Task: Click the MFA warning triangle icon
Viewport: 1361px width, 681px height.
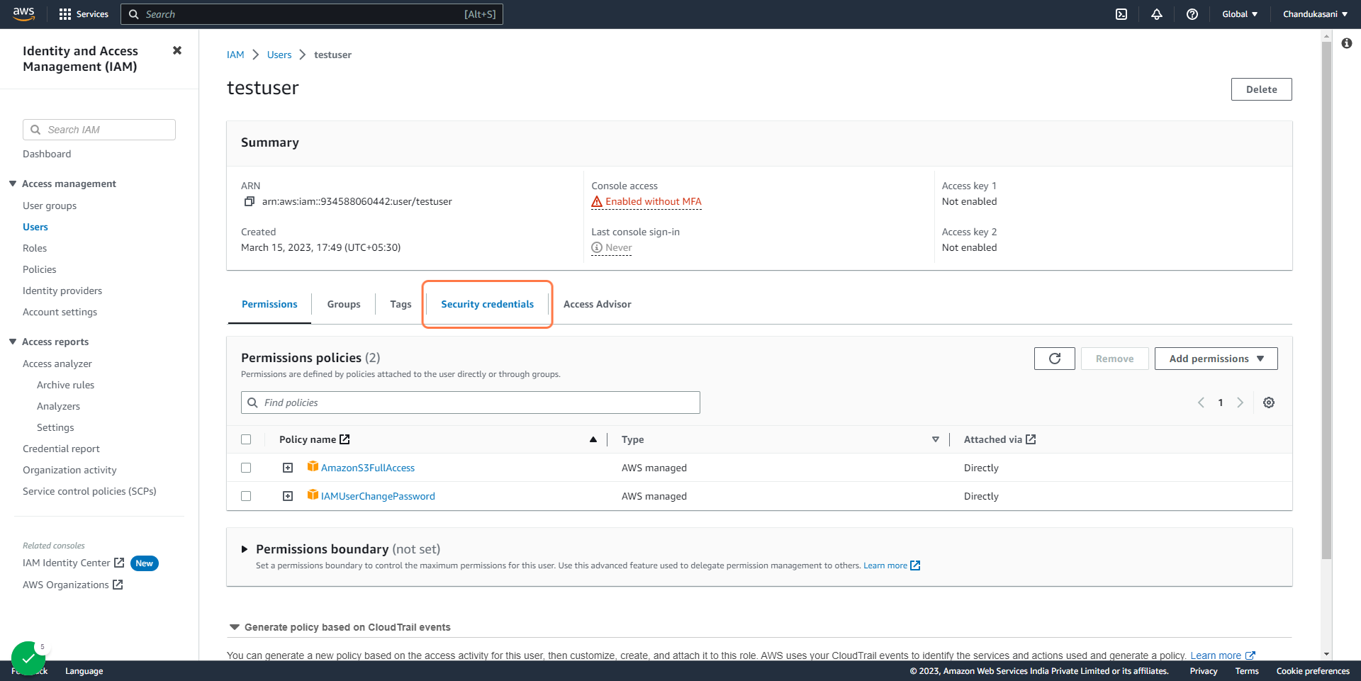Action: pyautogui.click(x=597, y=202)
